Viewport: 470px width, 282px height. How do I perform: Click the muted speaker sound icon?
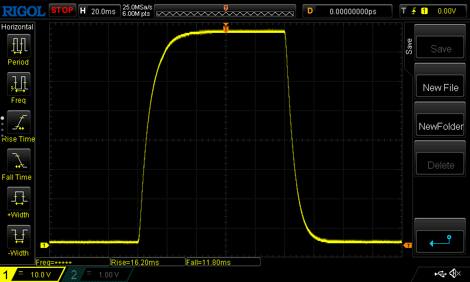coord(455,273)
